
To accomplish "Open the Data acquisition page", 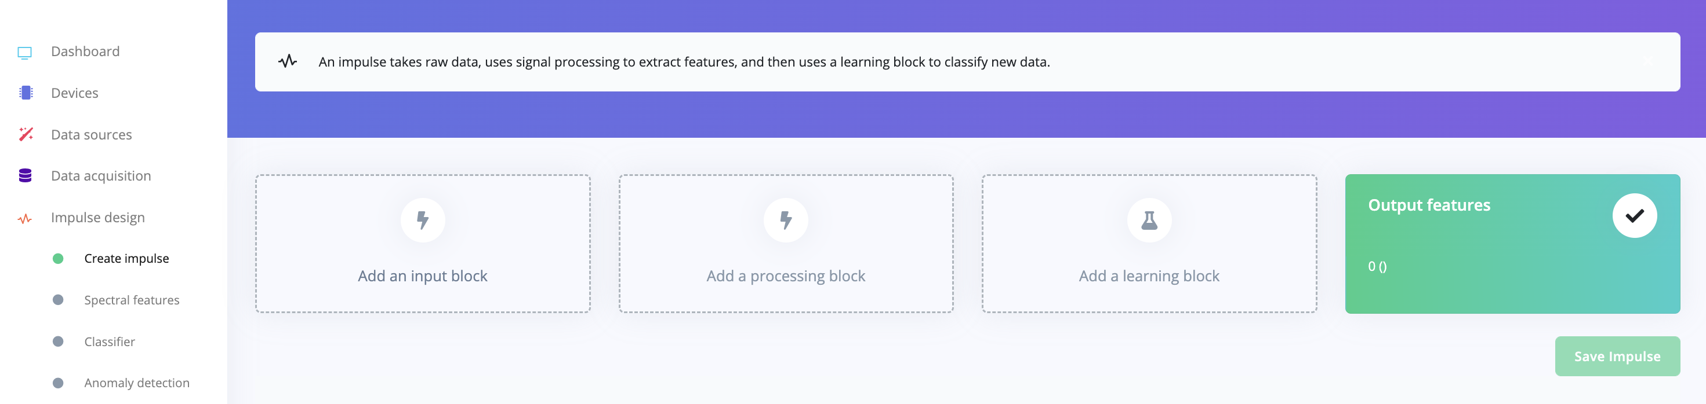I will (101, 176).
